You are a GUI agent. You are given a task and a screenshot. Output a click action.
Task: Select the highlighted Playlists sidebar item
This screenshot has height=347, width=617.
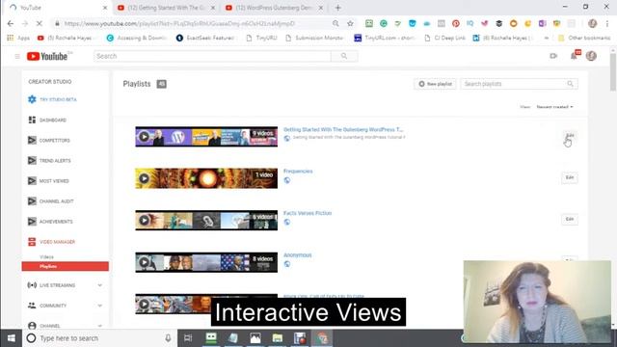point(66,266)
